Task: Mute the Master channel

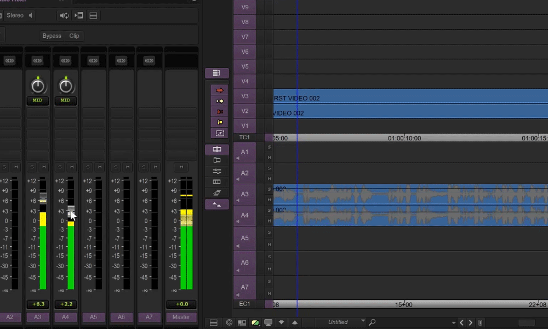Action: tap(181, 167)
